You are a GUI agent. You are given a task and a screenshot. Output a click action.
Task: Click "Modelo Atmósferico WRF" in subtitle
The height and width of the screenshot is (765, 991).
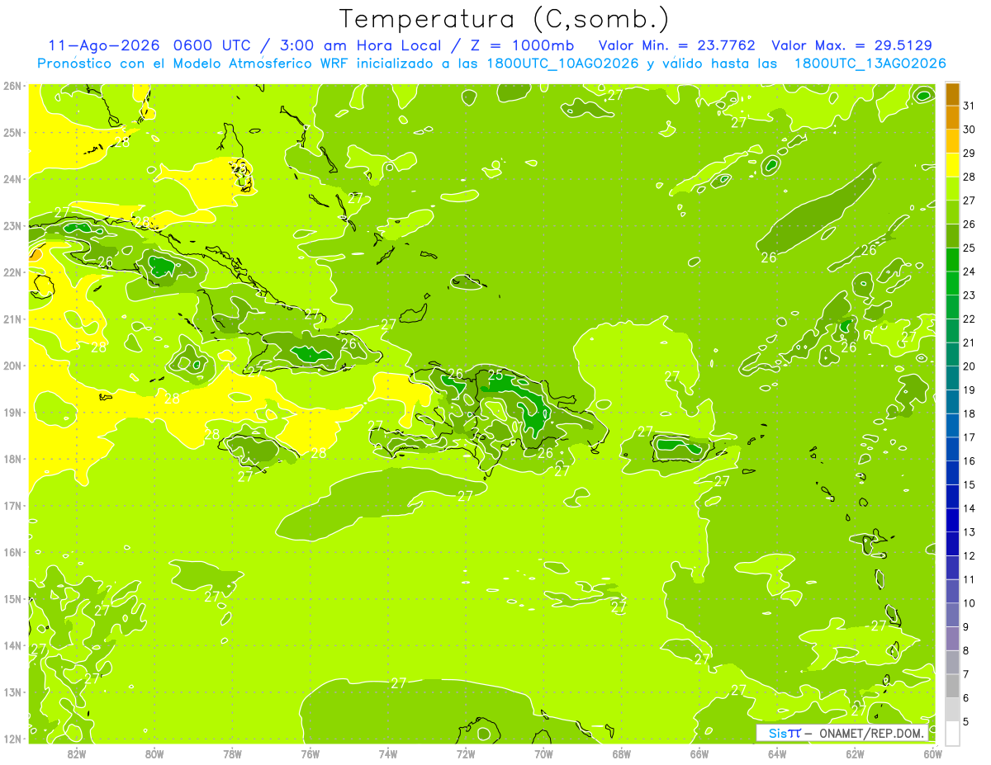tap(258, 64)
